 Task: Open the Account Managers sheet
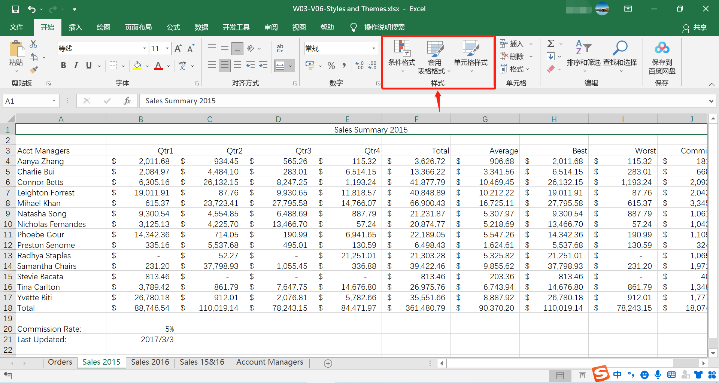point(270,362)
